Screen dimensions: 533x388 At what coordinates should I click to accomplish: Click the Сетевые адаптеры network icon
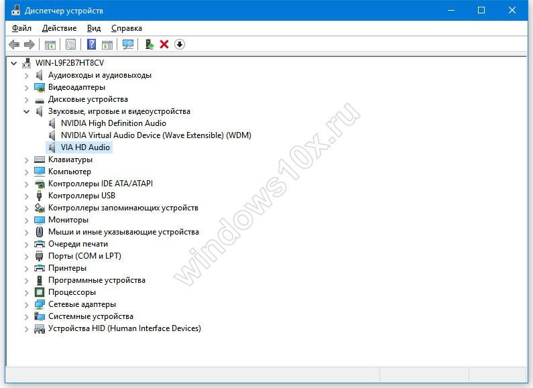click(x=40, y=304)
